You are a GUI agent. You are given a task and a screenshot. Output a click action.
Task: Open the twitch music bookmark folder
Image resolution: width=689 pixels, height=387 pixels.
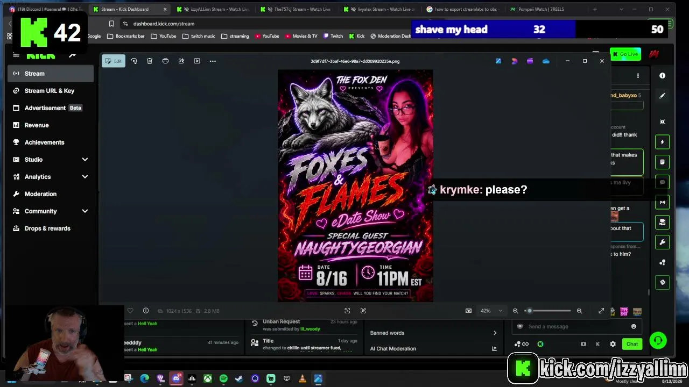tap(199, 36)
